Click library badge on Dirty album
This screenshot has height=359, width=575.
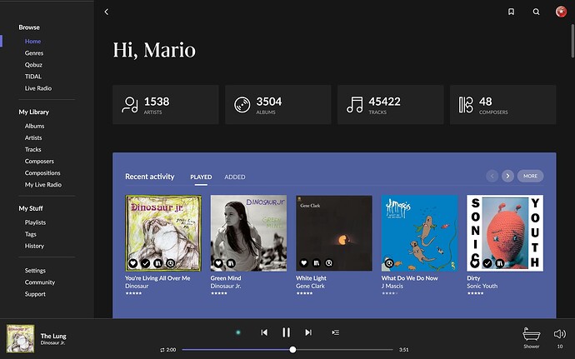(499, 263)
